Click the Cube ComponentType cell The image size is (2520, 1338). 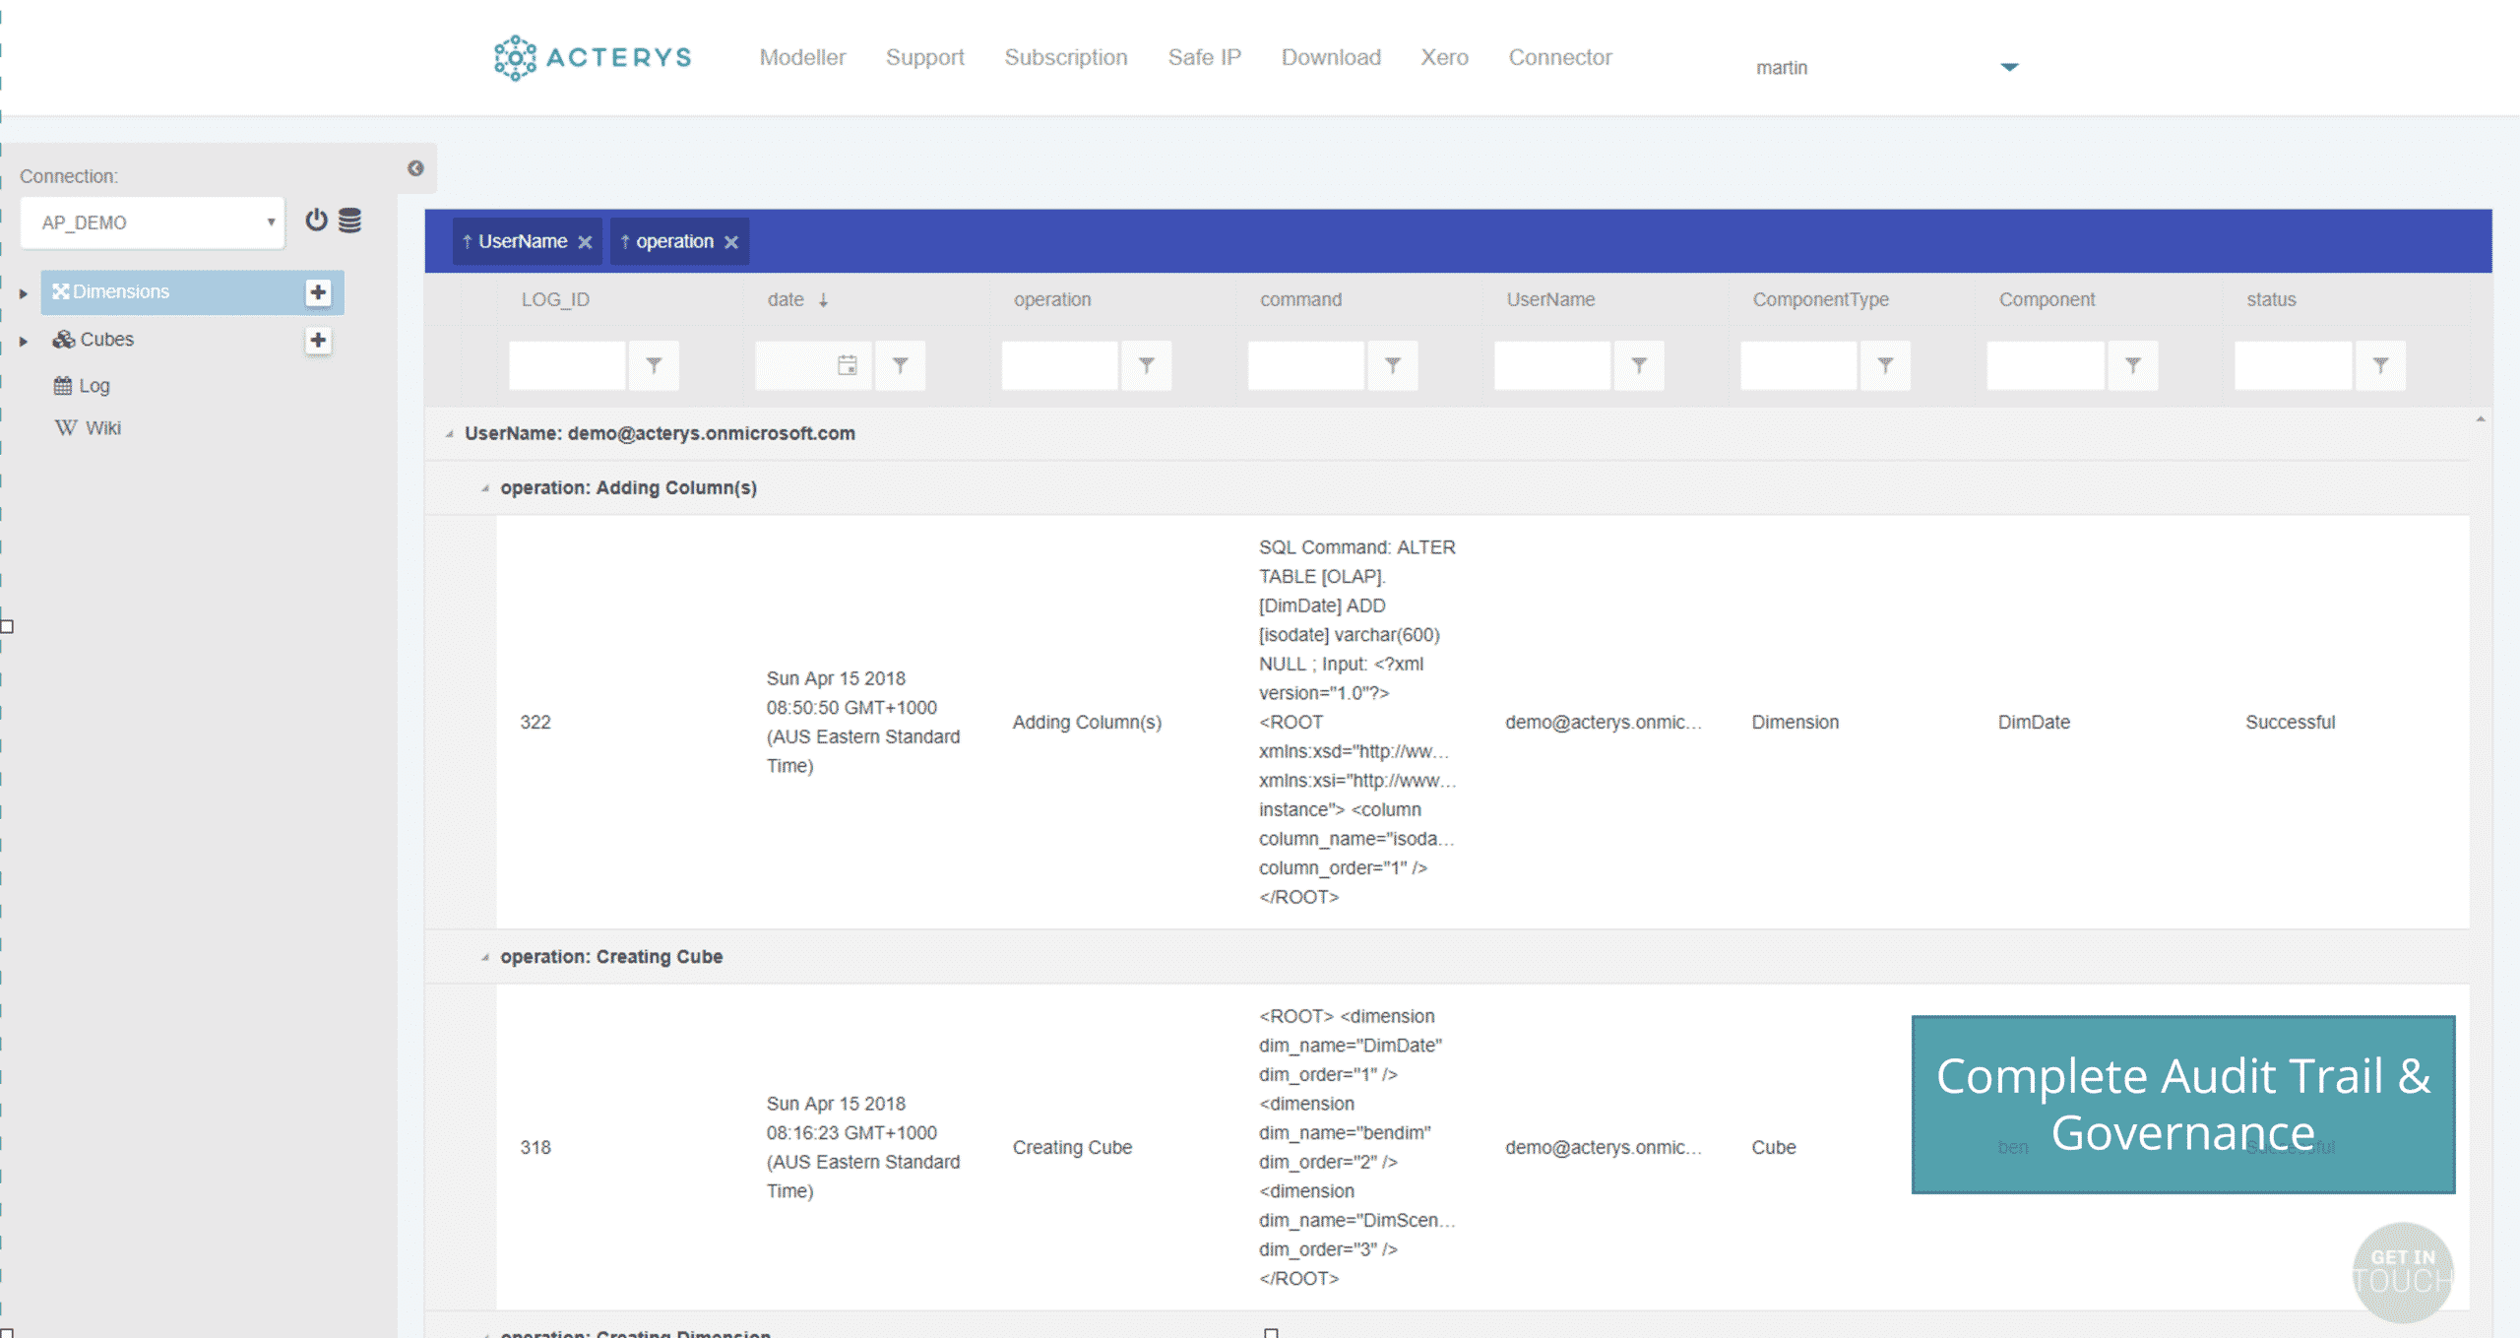pos(1774,1148)
